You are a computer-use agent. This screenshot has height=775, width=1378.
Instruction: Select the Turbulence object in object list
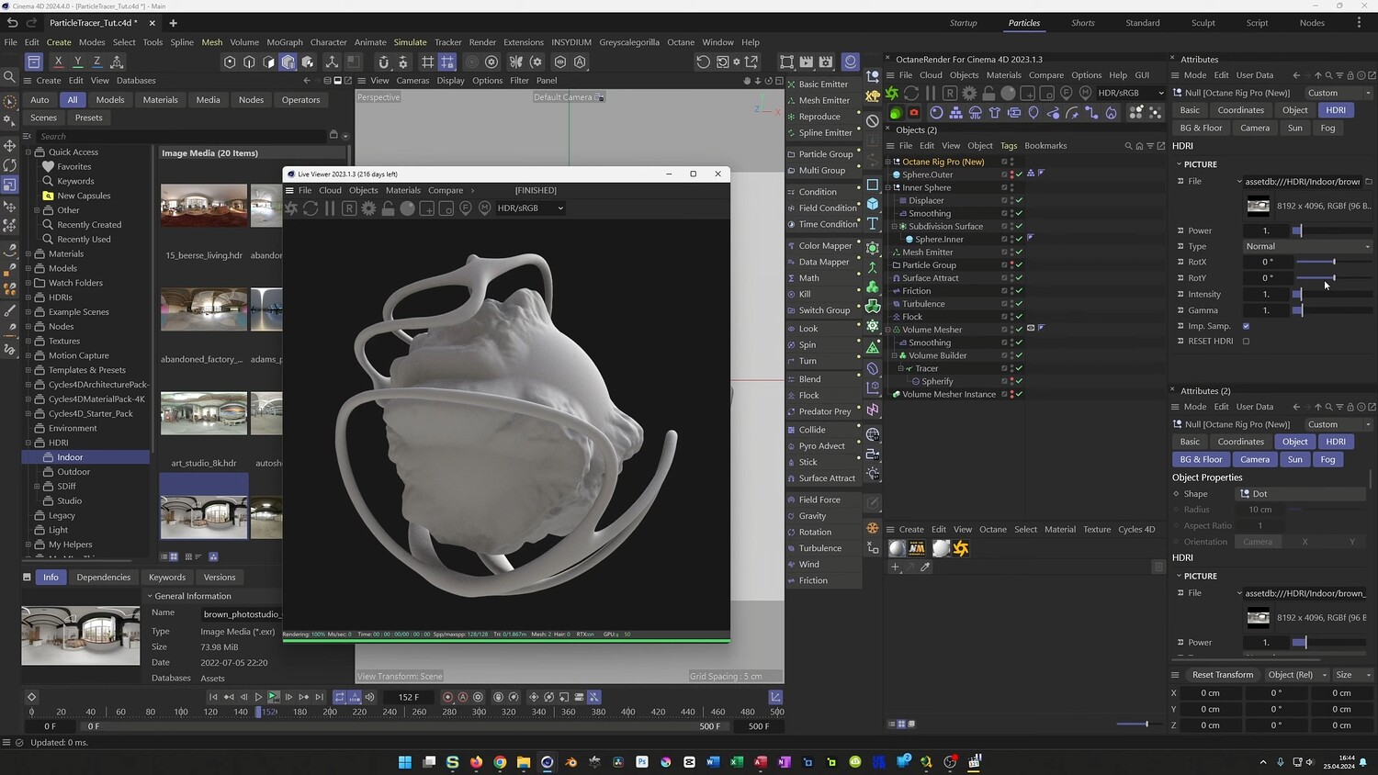923,304
